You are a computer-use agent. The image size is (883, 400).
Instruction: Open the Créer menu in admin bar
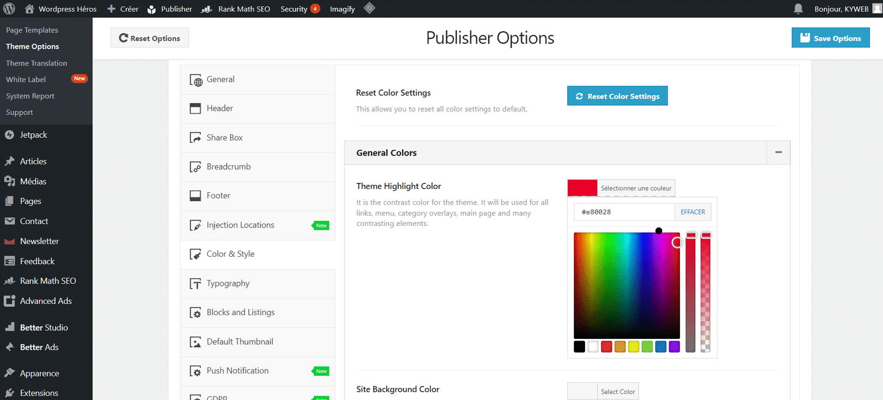tap(123, 9)
